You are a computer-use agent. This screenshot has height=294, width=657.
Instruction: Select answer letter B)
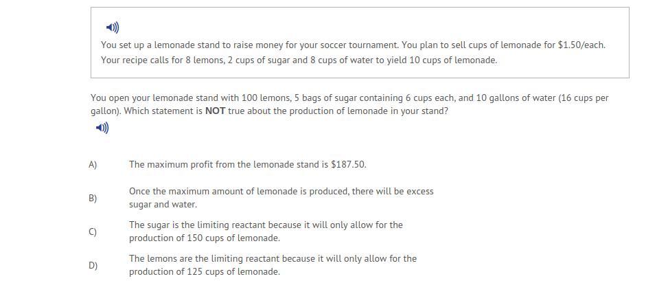point(93,199)
